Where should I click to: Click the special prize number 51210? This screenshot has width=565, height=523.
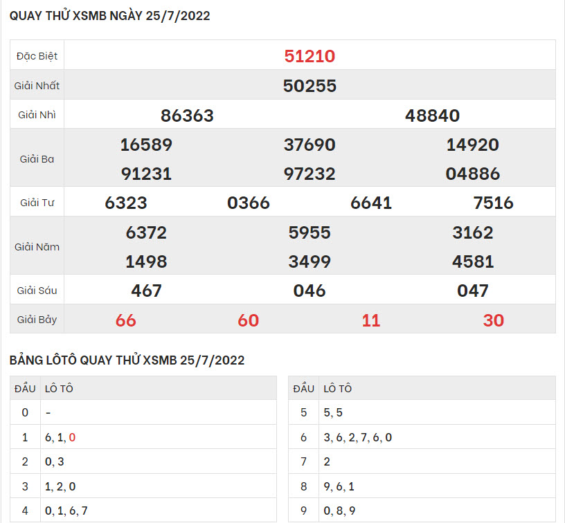pyautogui.click(x=310, y=56)
